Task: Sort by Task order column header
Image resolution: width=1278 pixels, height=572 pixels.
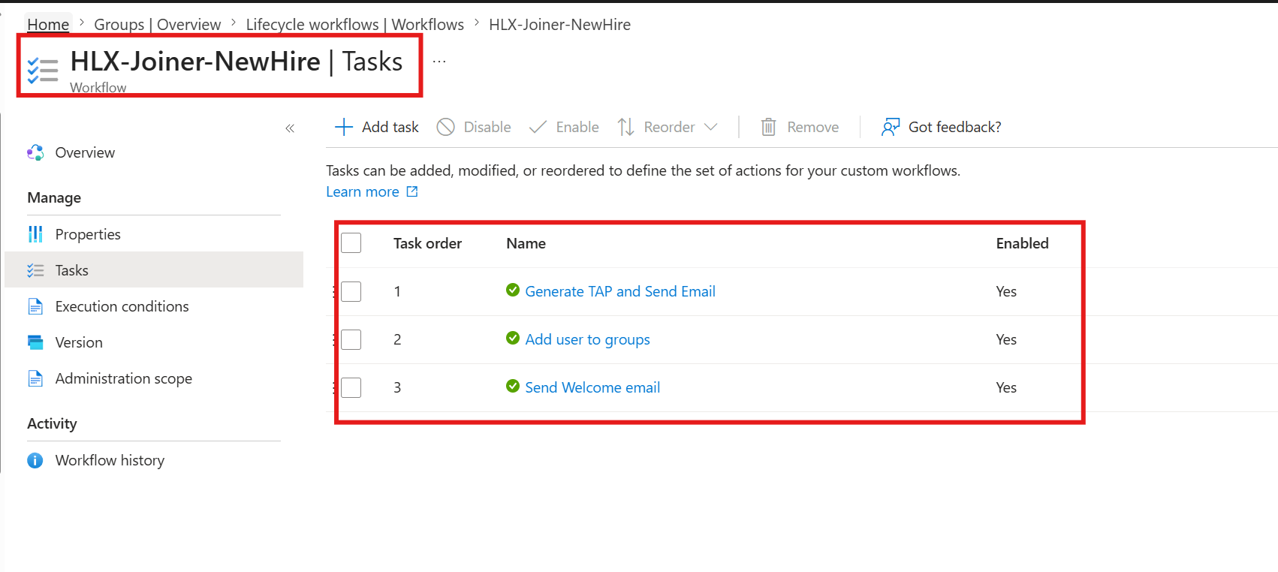Action: coord(427,243)
